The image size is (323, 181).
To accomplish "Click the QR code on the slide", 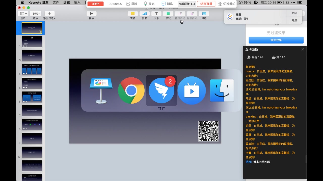I will click(208, 131).
